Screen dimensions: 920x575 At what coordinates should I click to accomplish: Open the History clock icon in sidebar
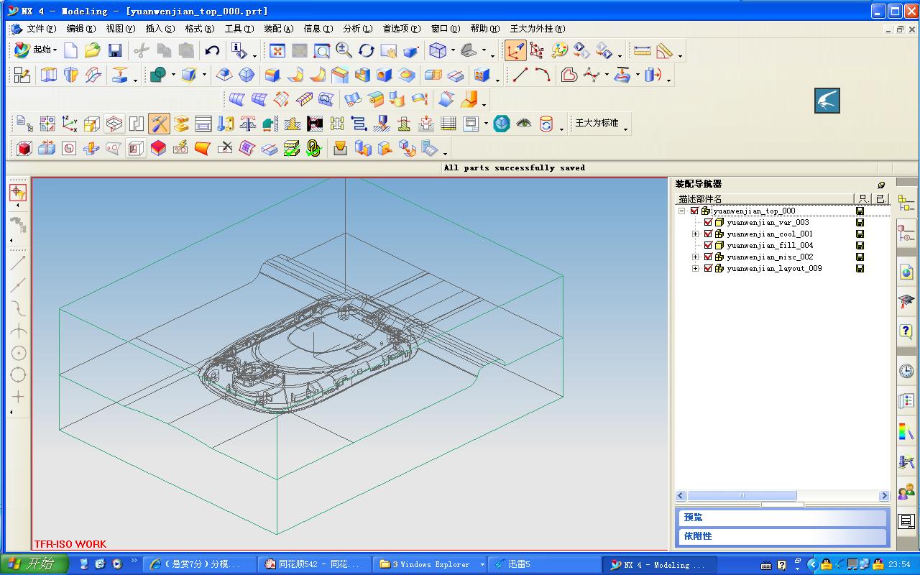[x=906, y=371]
